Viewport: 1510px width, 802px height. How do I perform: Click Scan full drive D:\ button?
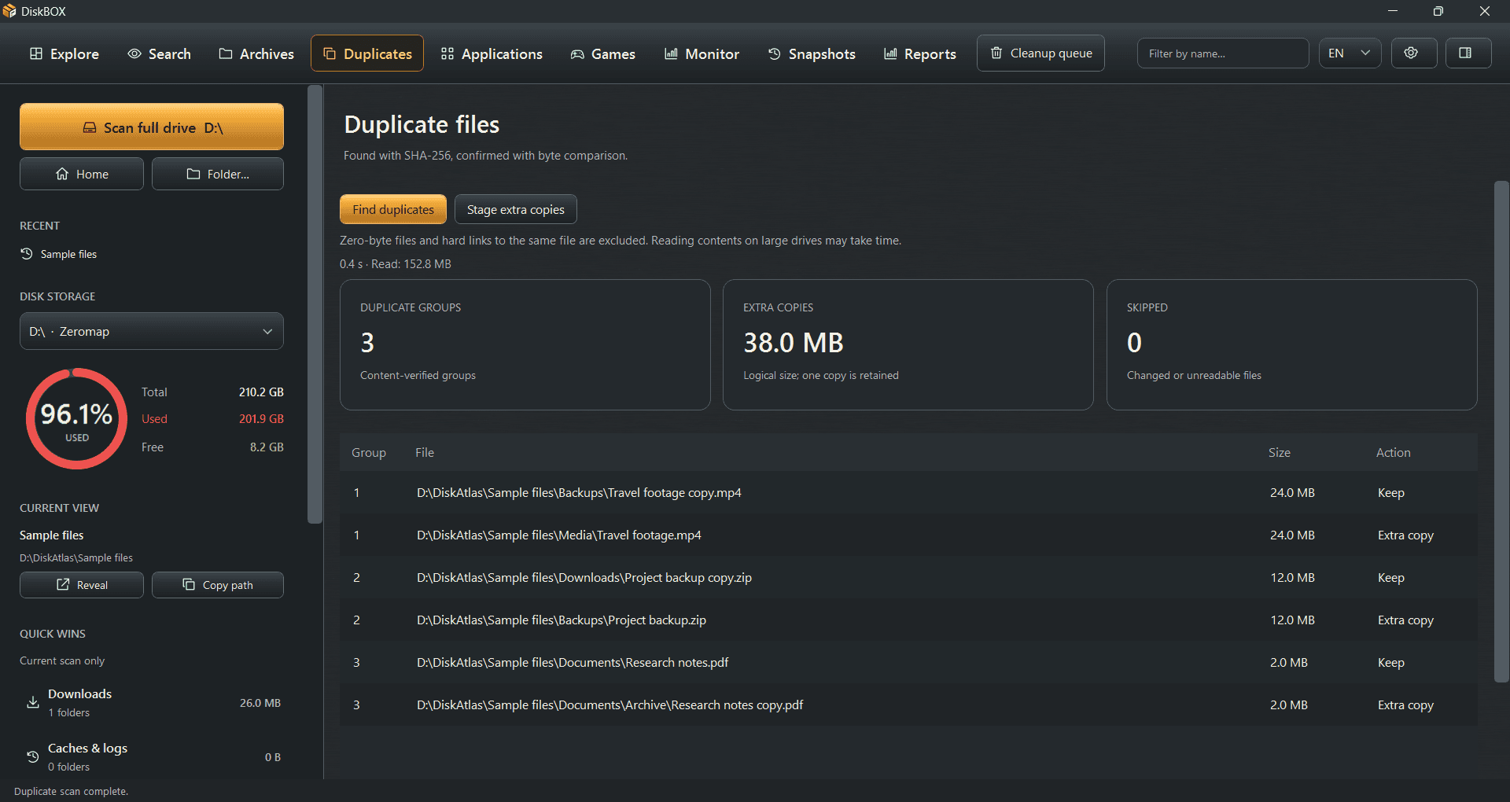pyautogui.click(x=152, y=127)
